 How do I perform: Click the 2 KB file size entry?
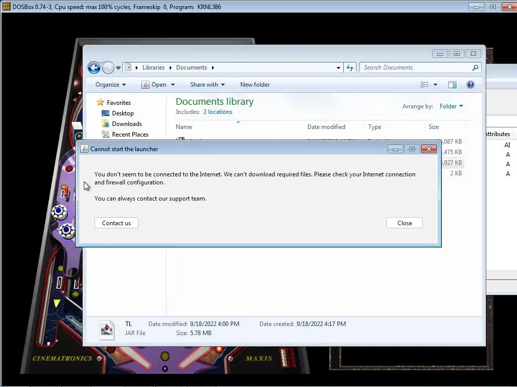pyautogui.click(x=456, y=173)
